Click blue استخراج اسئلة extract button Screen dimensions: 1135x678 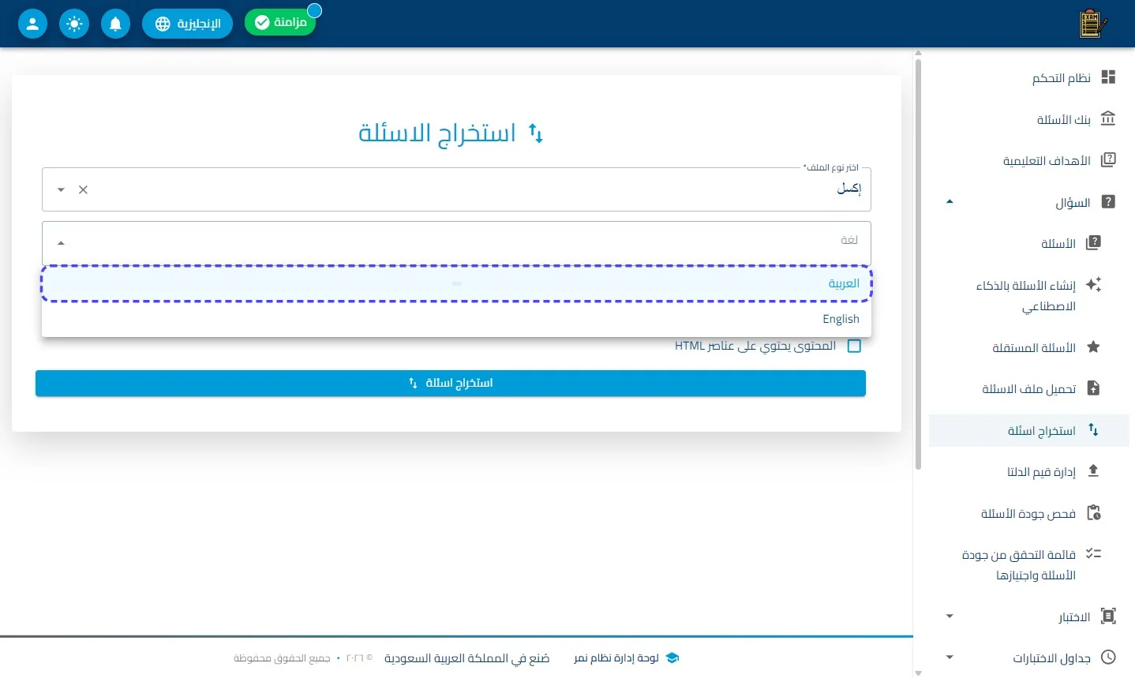451,383
